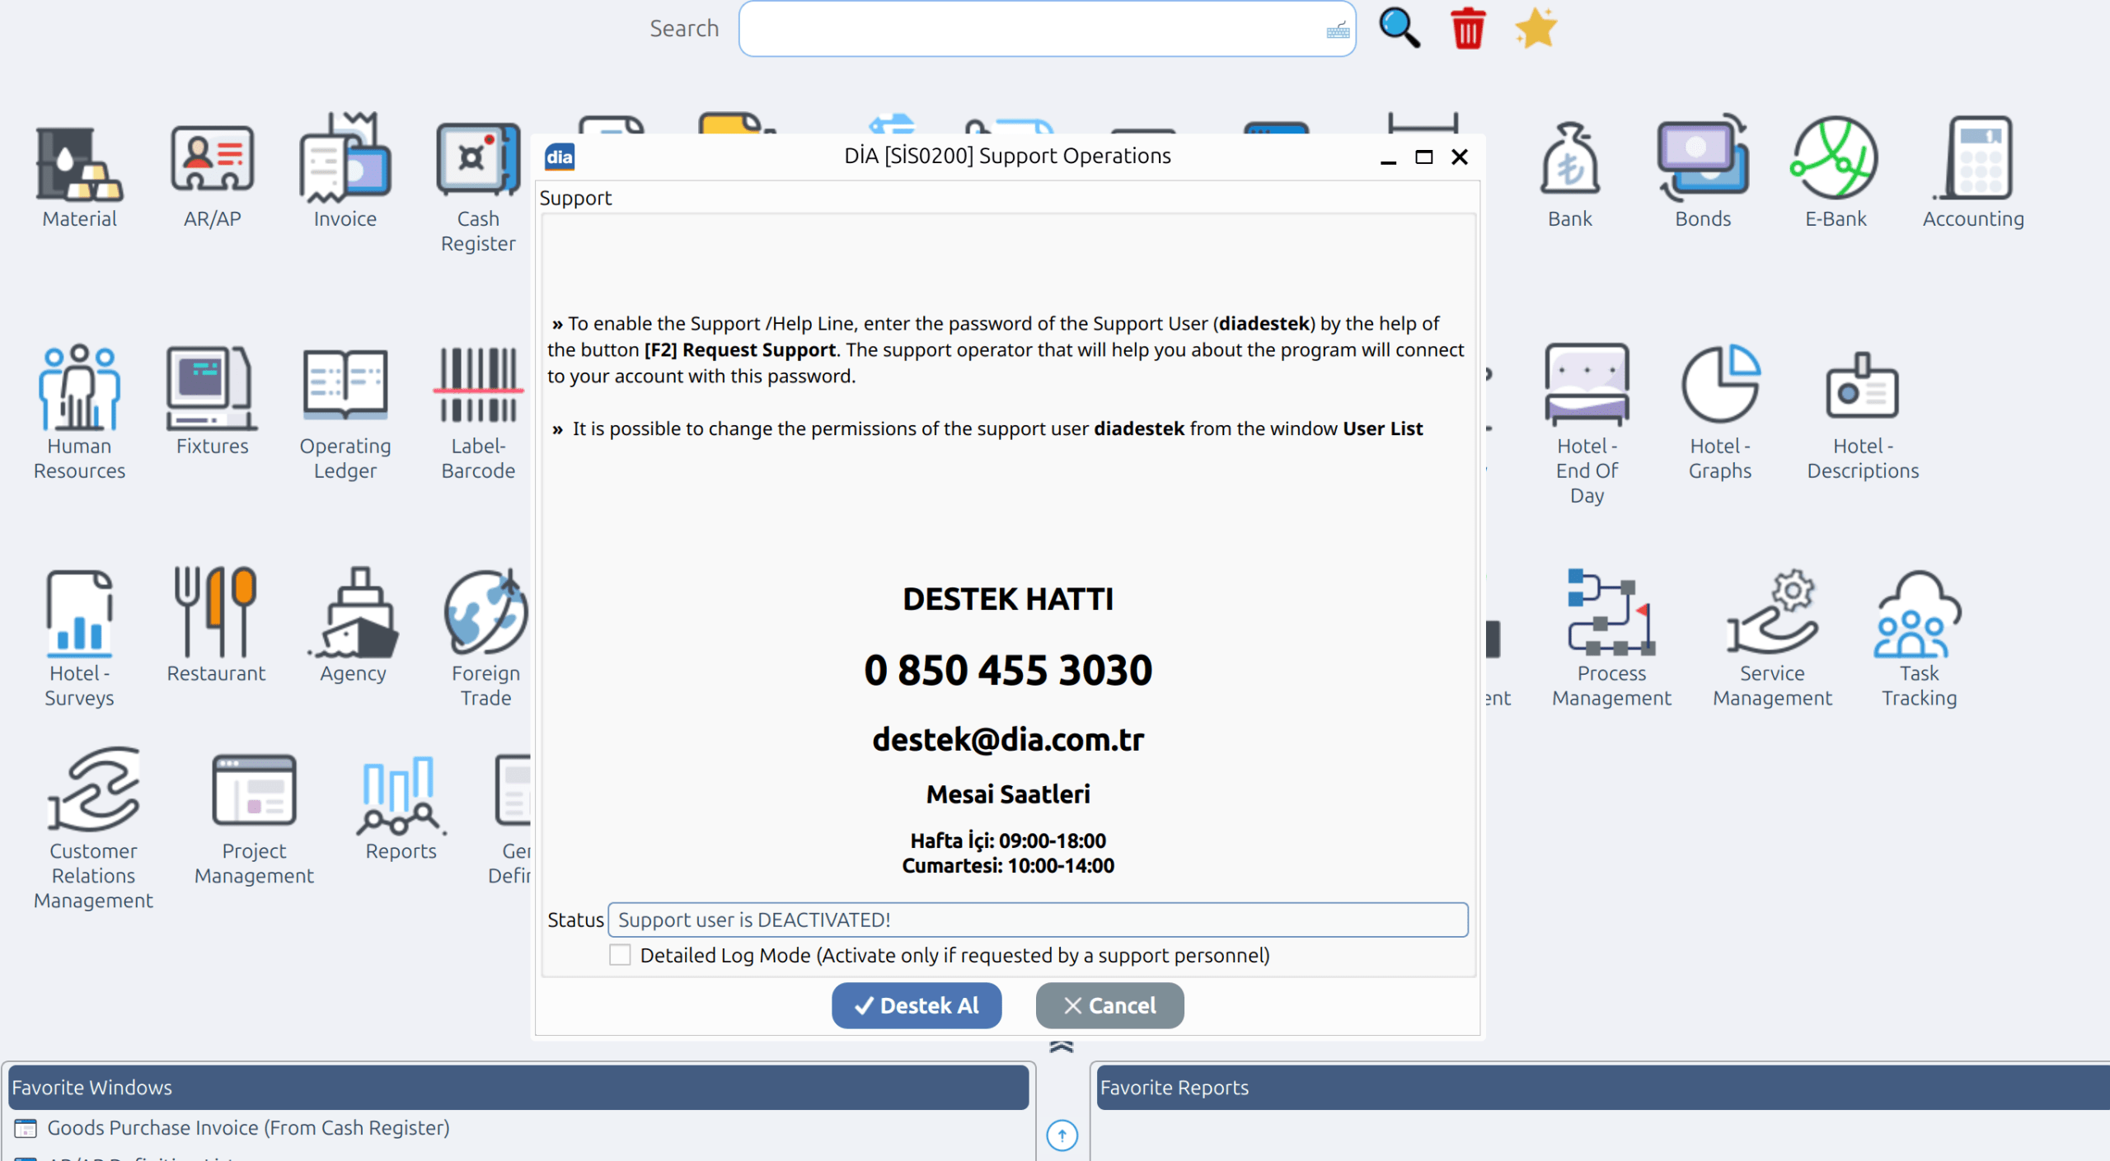The image size is (2110, 1161).
Task: Open the Invoice module
Action: 345,171
